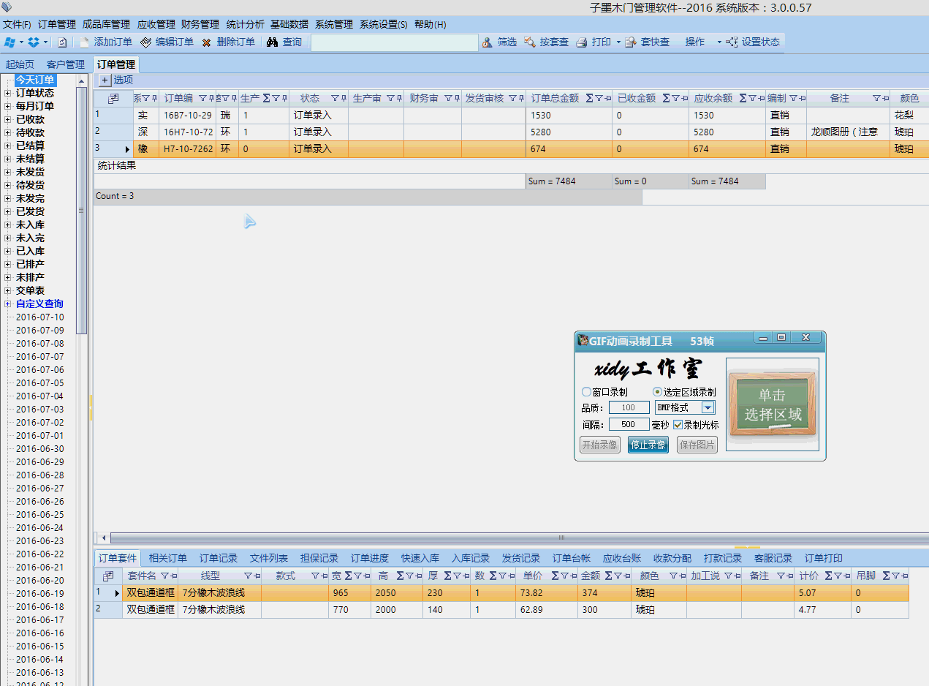This screenshot has height=686, width=929.
Task: Click the 查询 binoculars search icon
Action: pyautogui.click(x=273, y=42)
